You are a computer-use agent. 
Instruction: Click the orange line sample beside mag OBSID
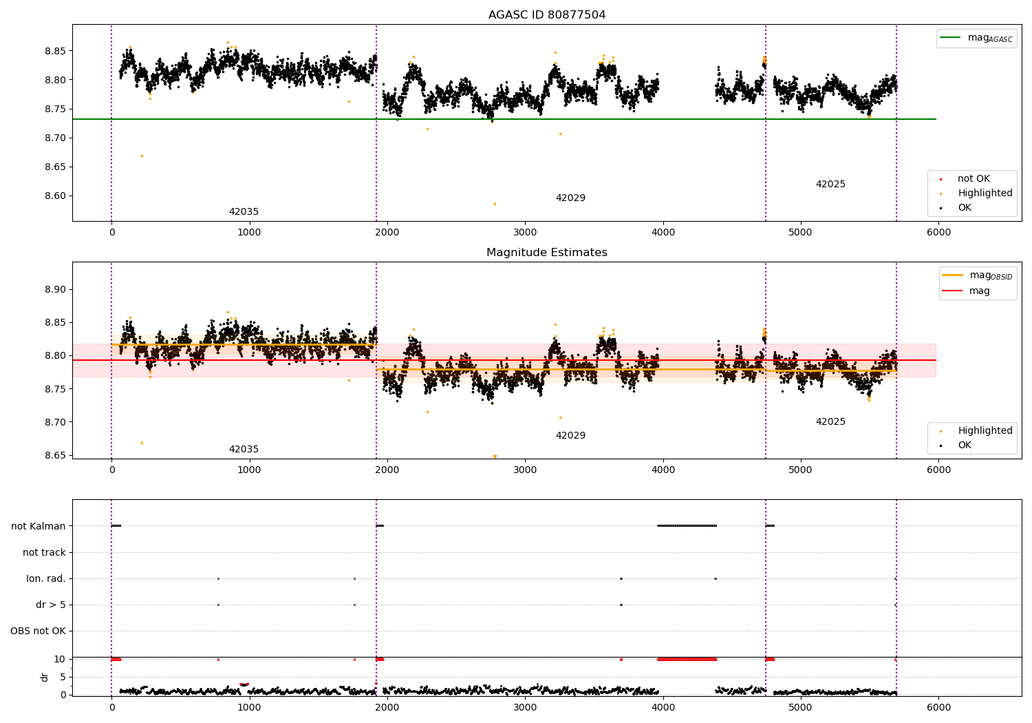point(952,275)
